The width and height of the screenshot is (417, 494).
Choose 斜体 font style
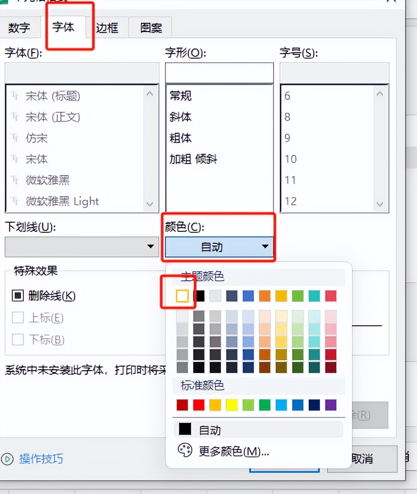click(181, 117)
